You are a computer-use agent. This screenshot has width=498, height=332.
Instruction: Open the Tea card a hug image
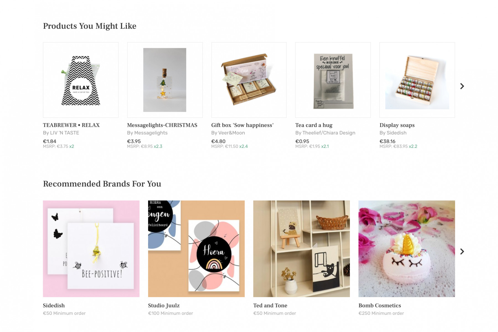(333, 80)
